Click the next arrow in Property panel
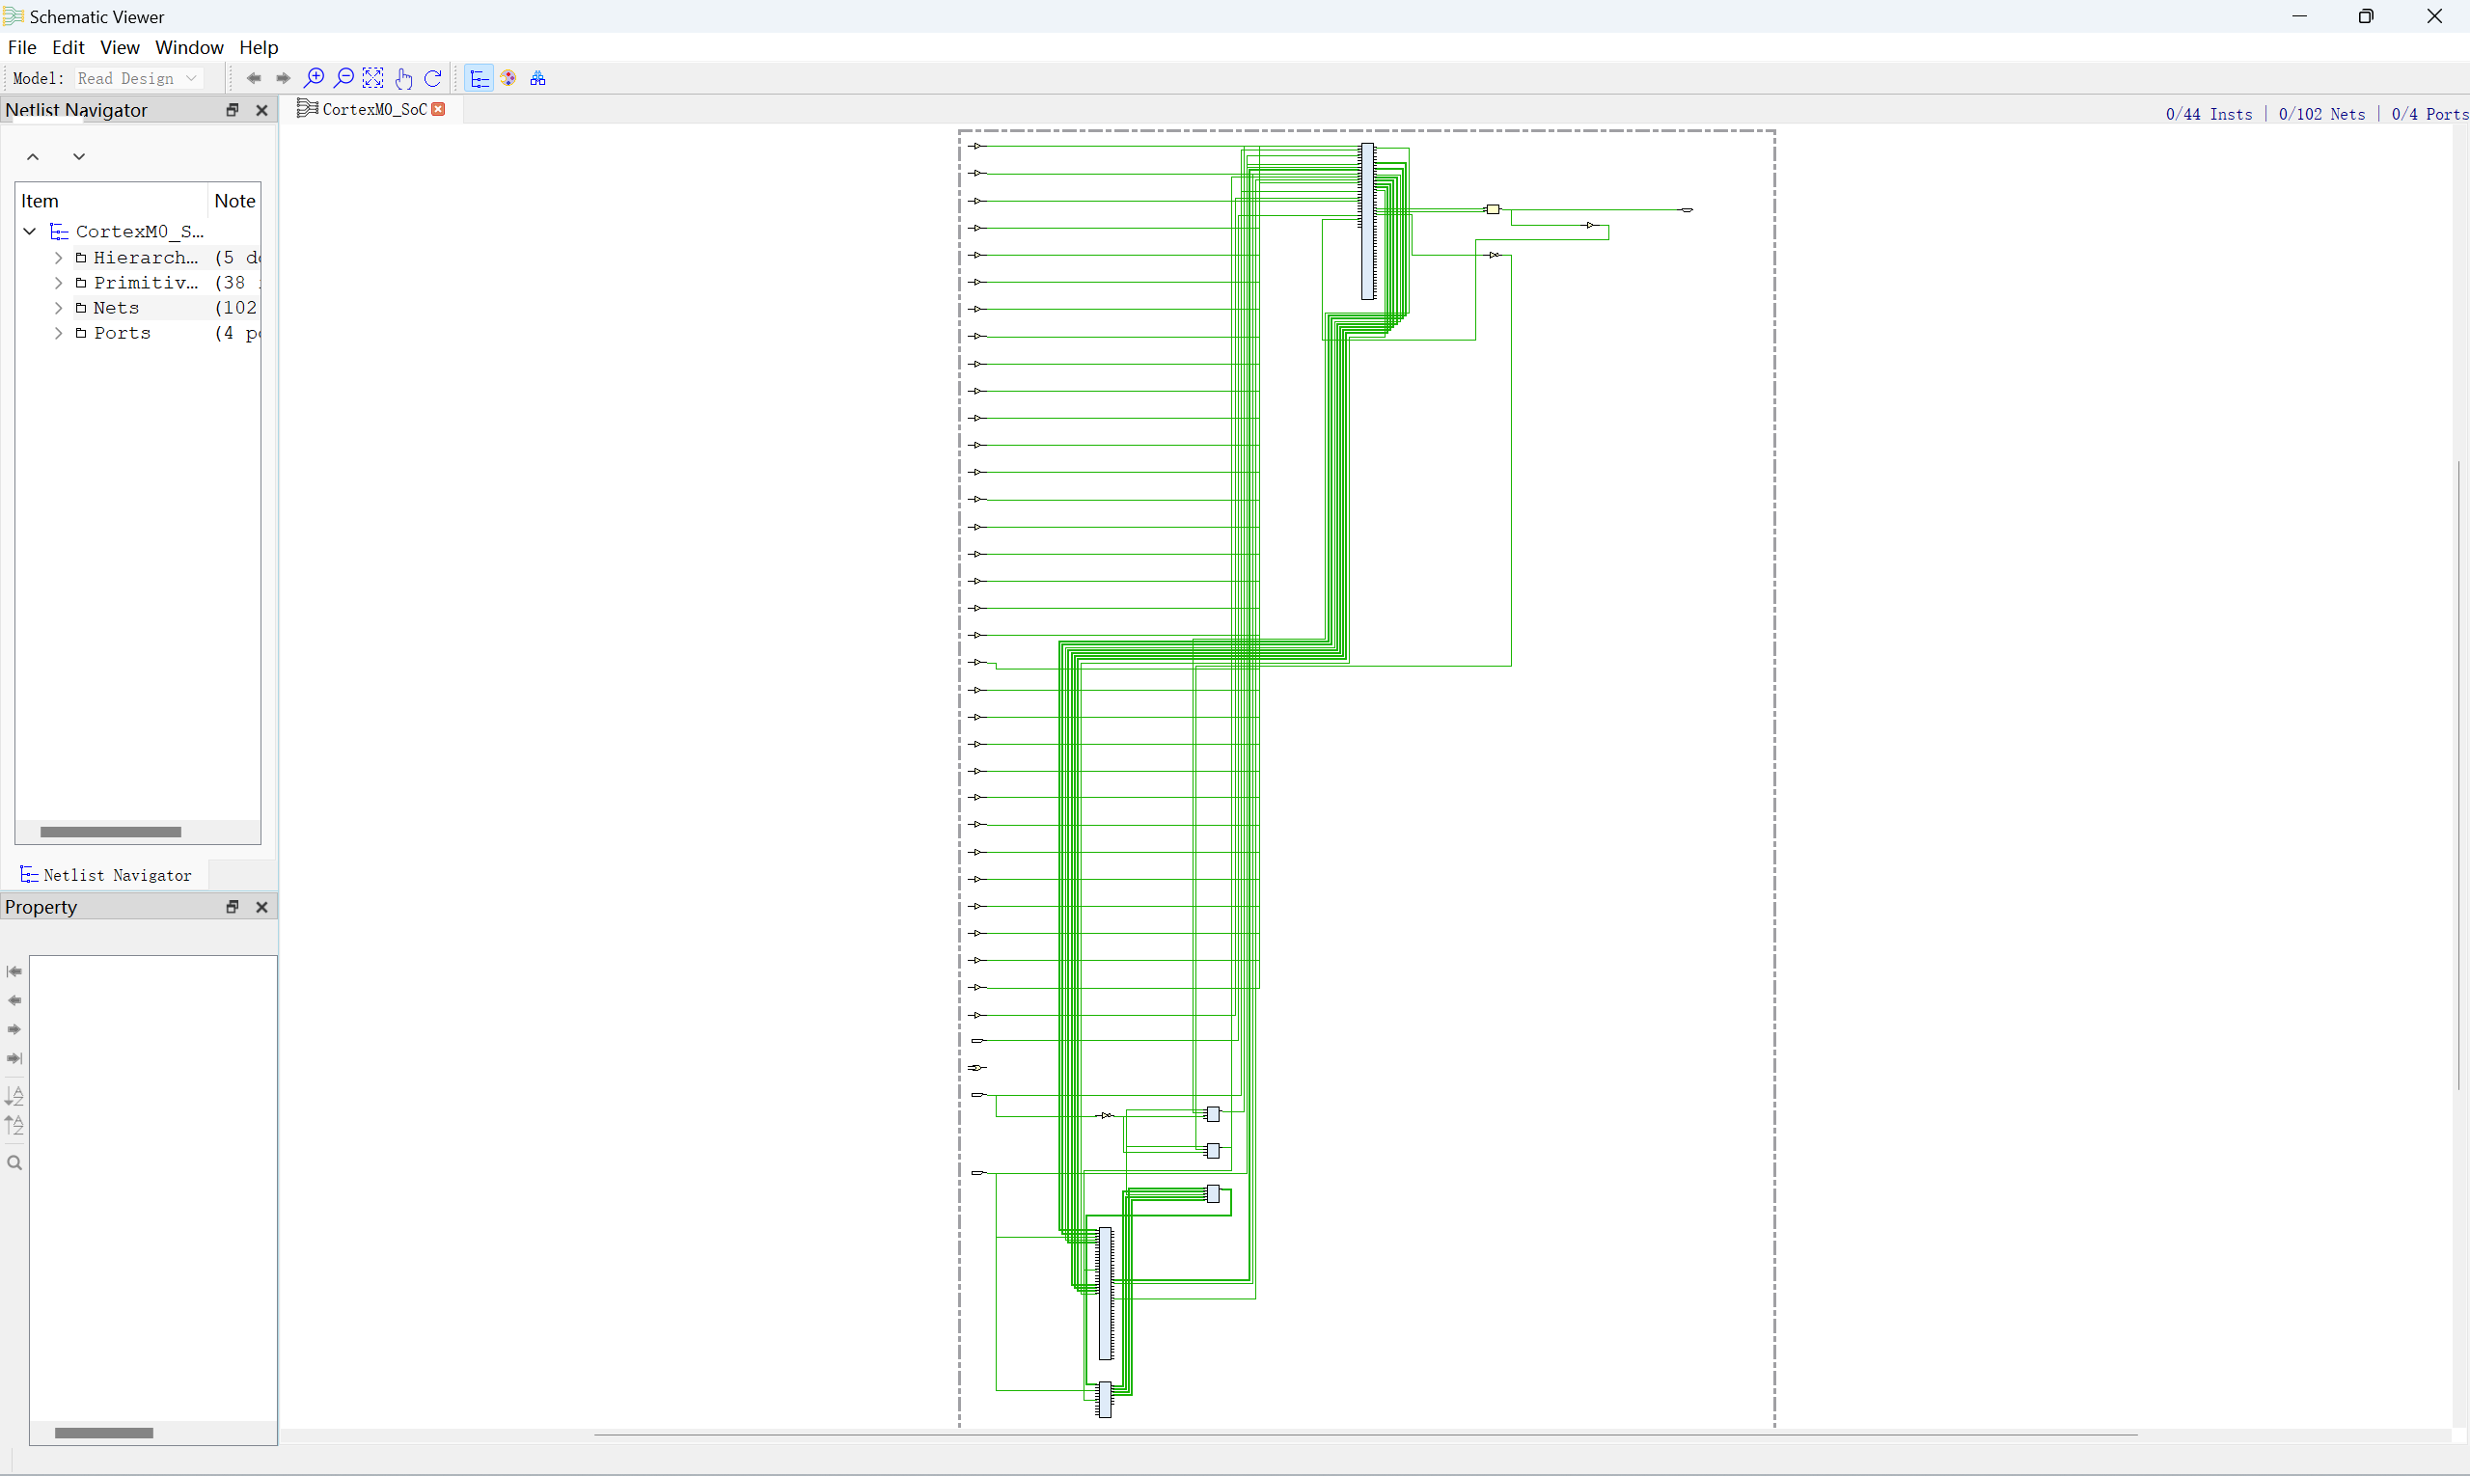Image resolution: width=2470 pixels, height=1476 pixels. pyautogui.click(x=14, y=1029)
